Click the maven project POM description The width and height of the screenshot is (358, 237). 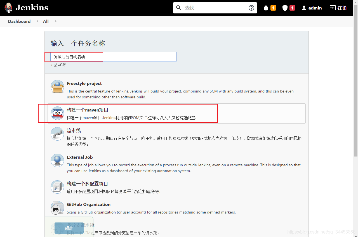point(131,118)
